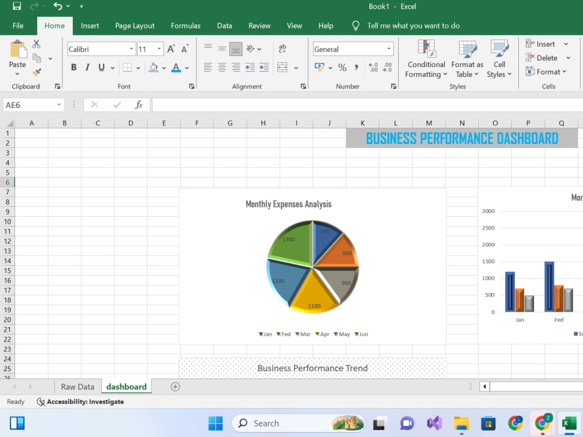Apply Align Left in Alignment group
Screen dimensions: 583x437
click(208, 68)
